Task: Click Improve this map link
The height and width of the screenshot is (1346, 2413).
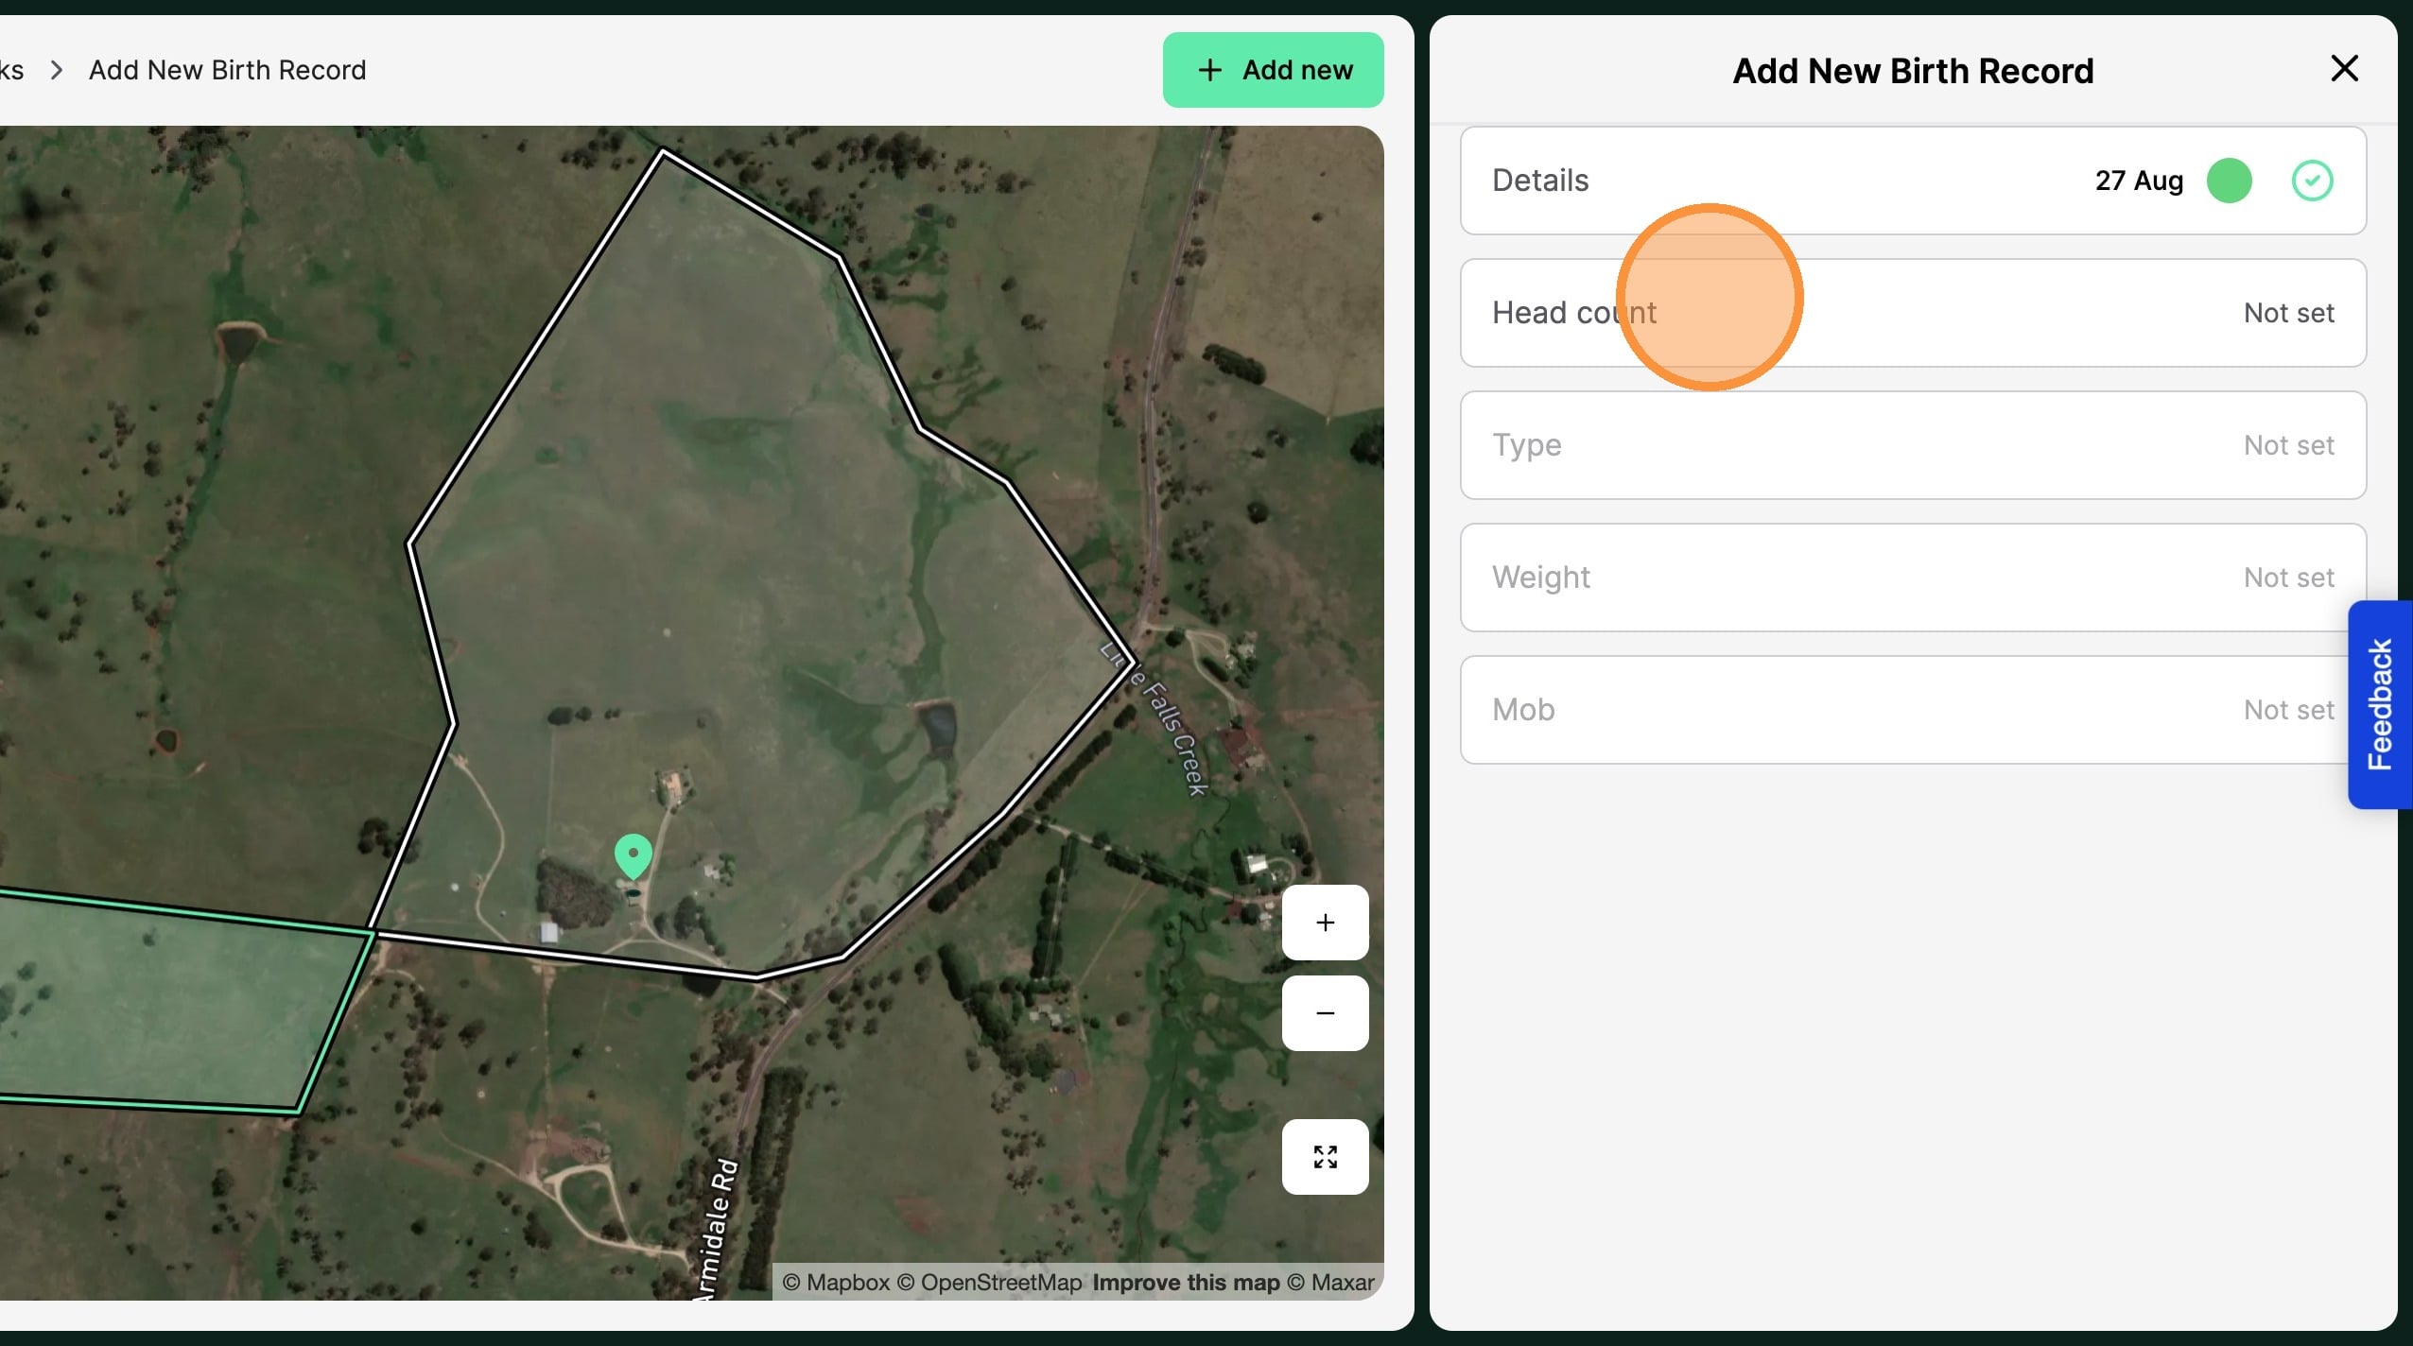Action: tap(1186, 1283)
